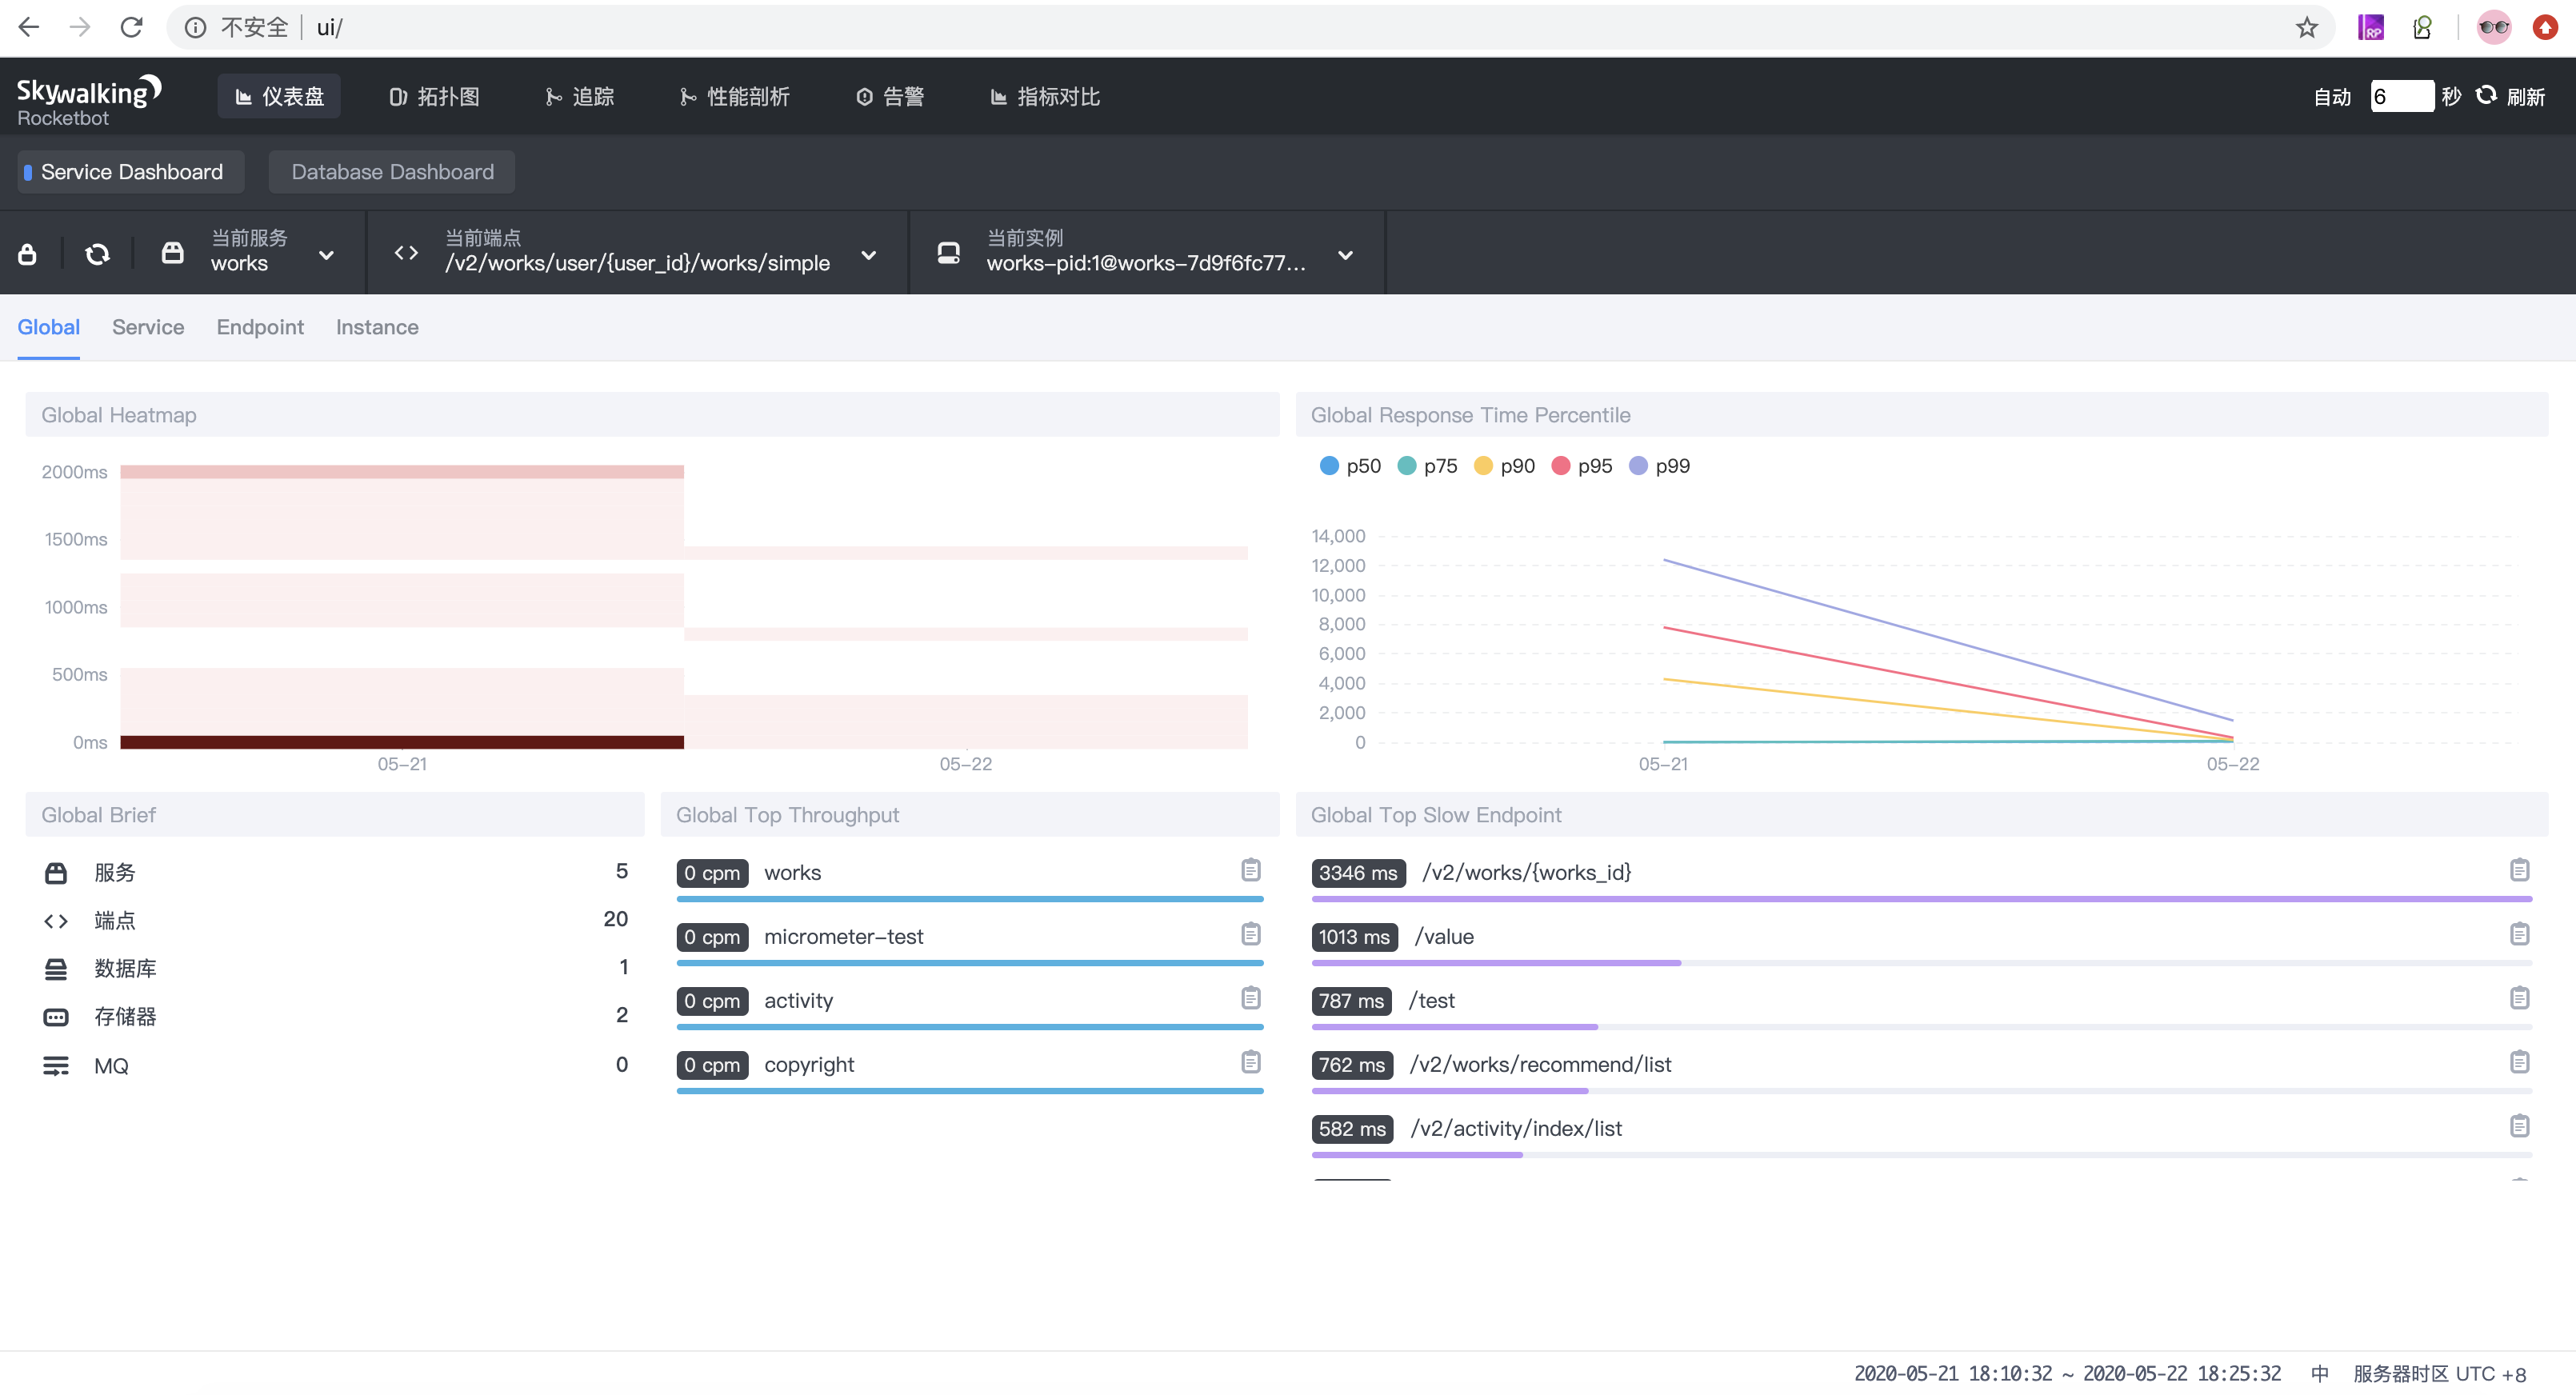Open the 当前端点 endpoint dropdown

pos(868,255)
